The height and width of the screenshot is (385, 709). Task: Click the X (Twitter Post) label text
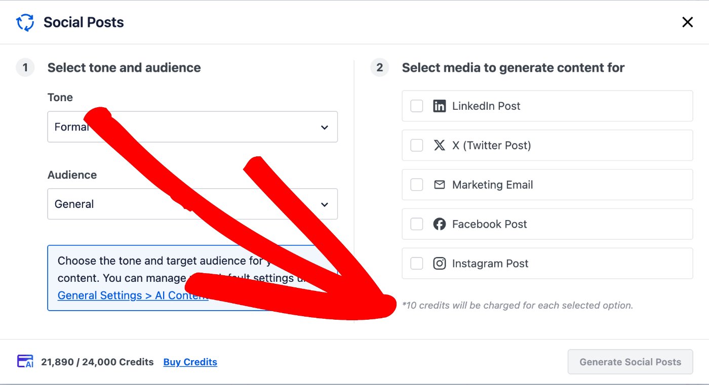point(491,146)
